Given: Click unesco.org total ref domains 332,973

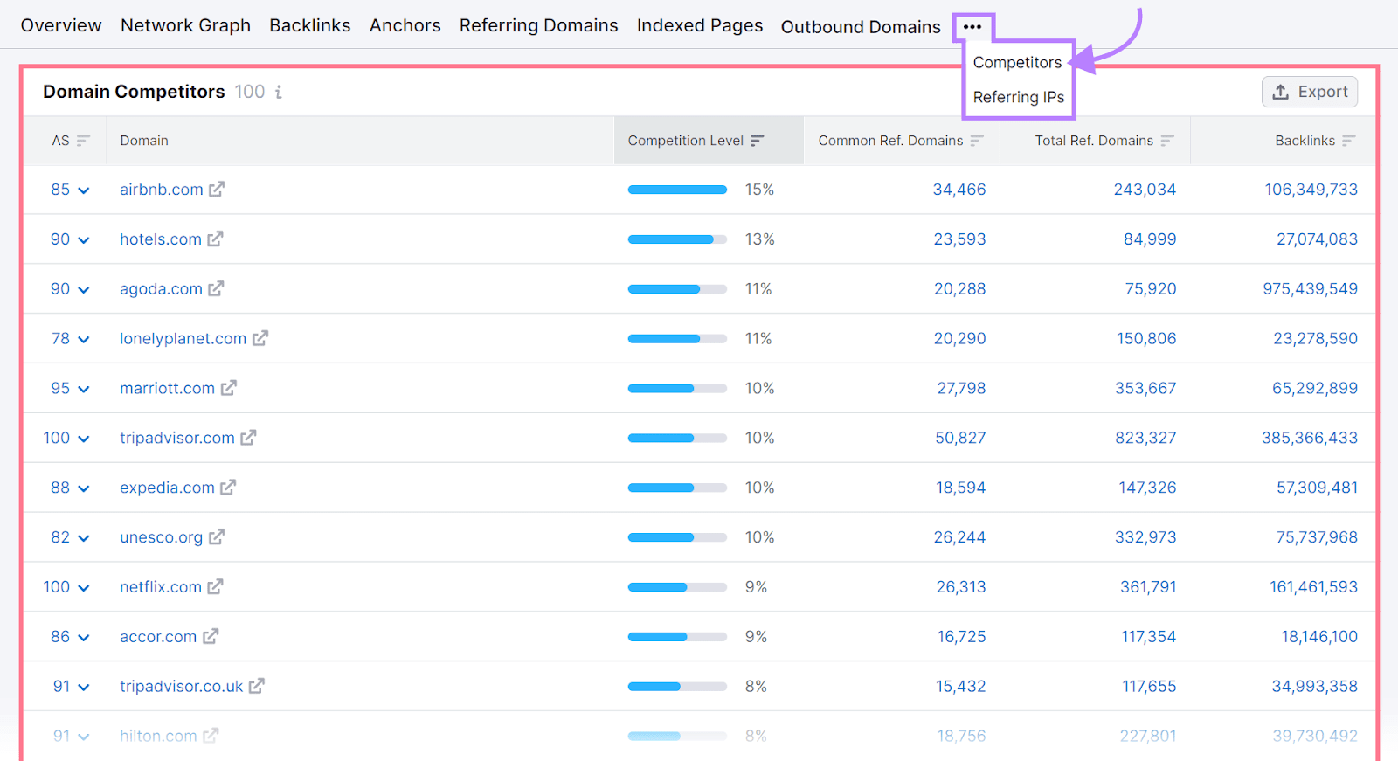Looking at the screenshot, I should 1145,537.
